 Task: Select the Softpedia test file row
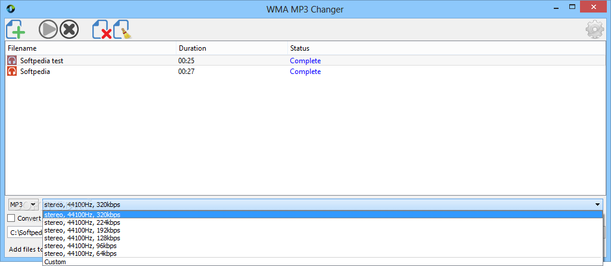(305, 60)
